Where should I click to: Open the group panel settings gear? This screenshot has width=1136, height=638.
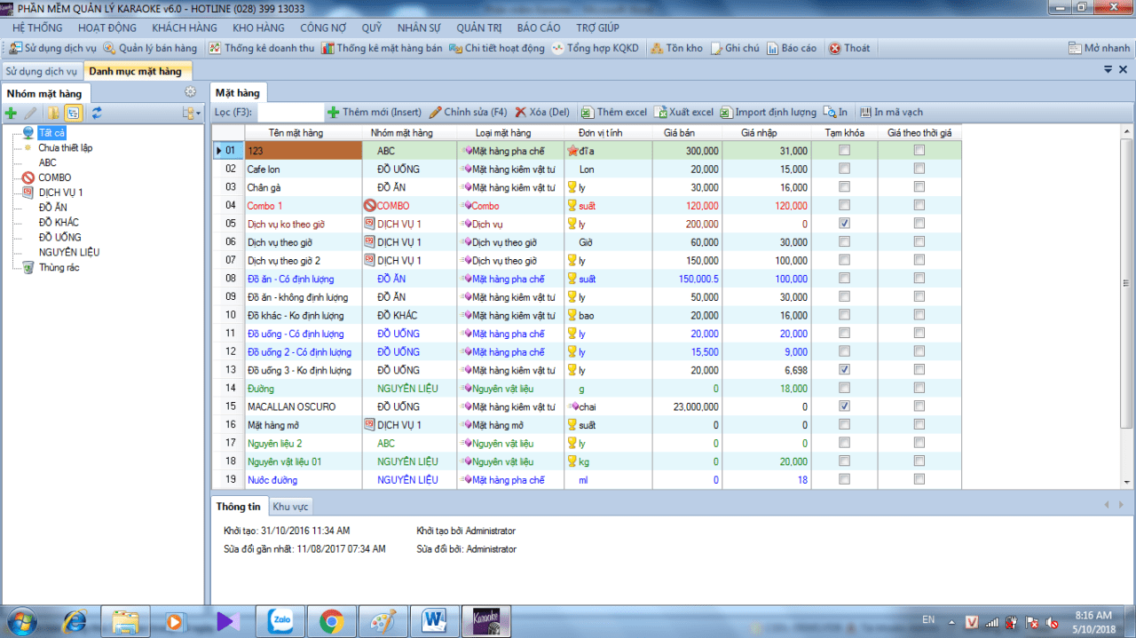click(x=190, y=92)
